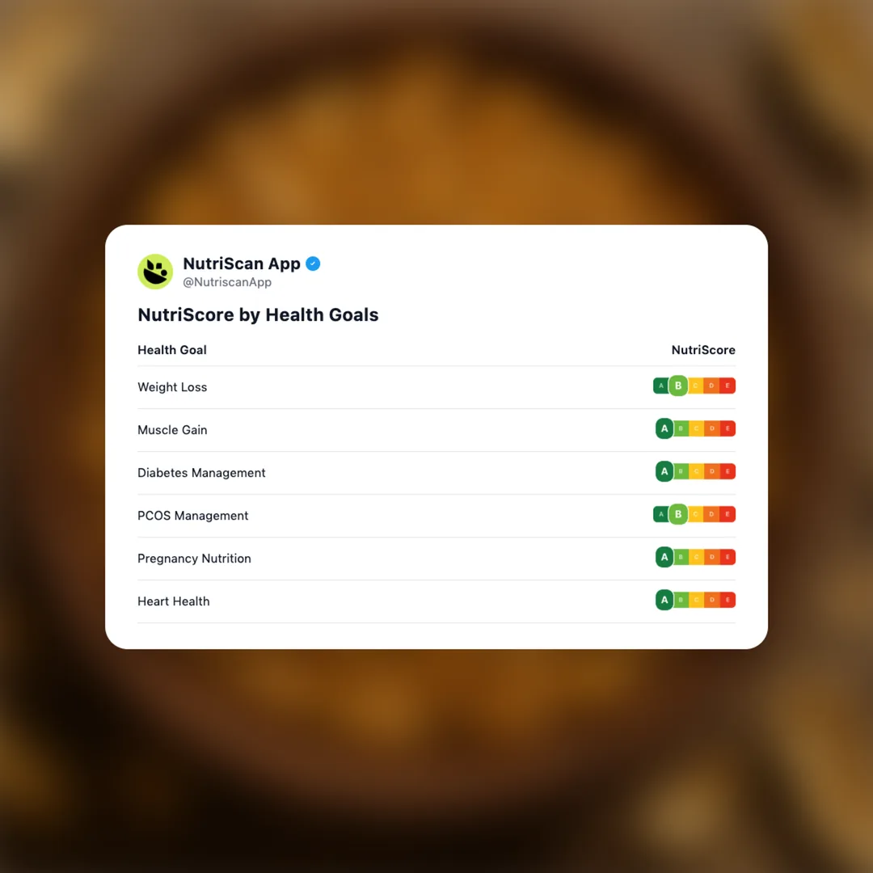Click the red E segment in Weight Loss score

727,386
